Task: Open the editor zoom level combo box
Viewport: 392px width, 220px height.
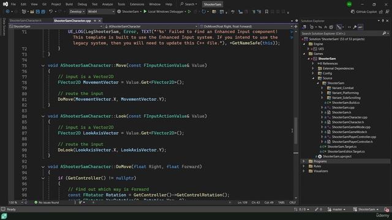Action: pyautogui.click(x=16, y=202)
